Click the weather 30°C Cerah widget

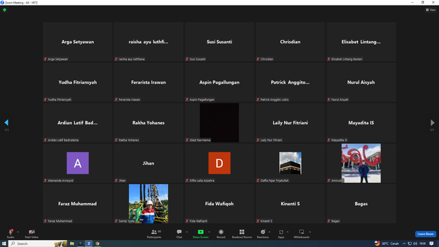pos(387,244)
